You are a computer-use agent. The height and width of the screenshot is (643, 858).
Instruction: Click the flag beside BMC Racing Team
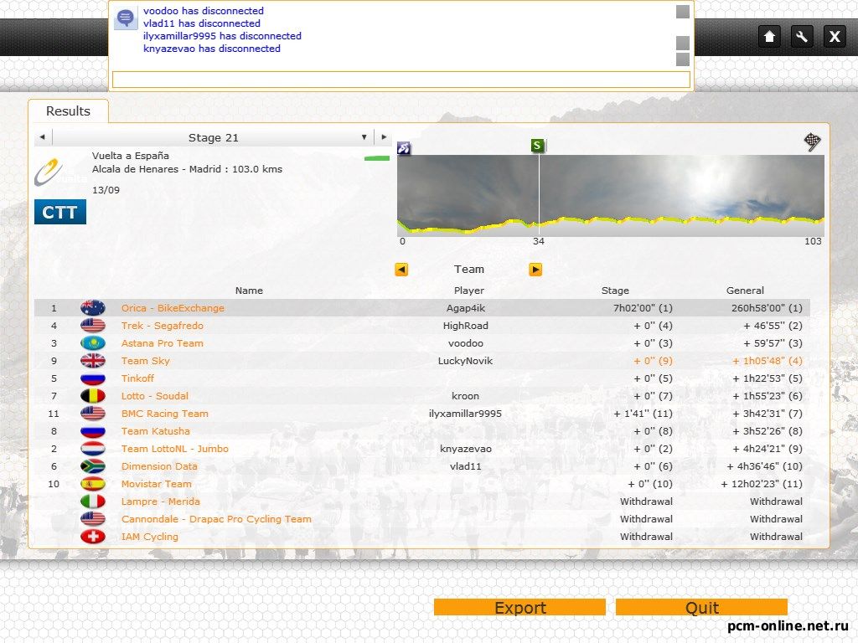tap(93, 414)
